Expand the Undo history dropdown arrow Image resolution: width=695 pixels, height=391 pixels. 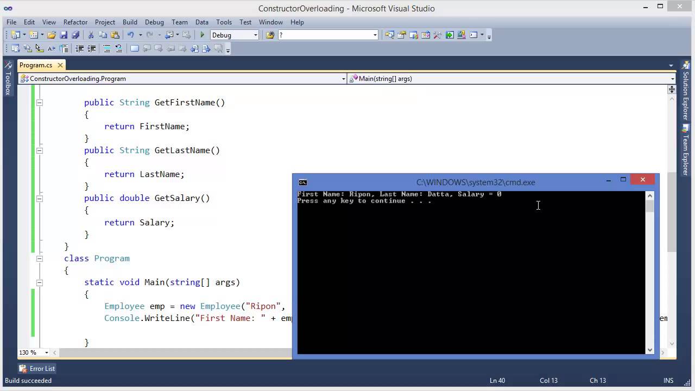(140, 35)
